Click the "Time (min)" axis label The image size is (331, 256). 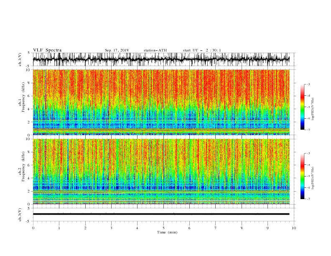click(167, 232)
